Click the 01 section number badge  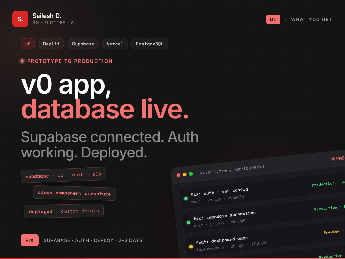(x=273, y=19)
